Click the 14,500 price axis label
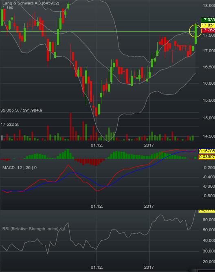This screenshot has height=272, width=215. pyautogui.click(x=209, y=136)
